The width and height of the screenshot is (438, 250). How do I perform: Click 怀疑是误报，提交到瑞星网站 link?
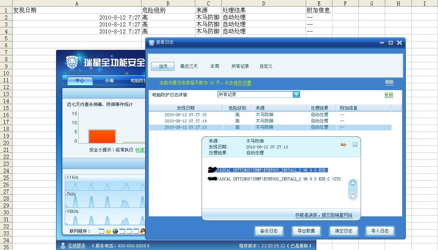pyautogui.click(x=324, y=215)
